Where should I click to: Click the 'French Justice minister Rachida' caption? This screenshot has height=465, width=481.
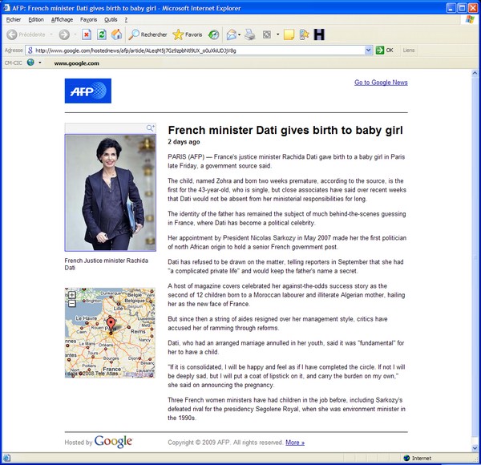point(106,261)
